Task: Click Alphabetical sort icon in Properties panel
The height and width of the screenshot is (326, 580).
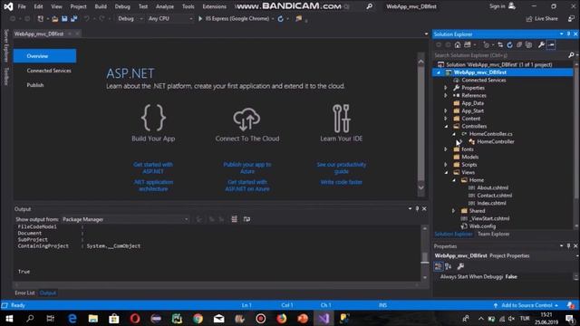Action: pos(449,266)
